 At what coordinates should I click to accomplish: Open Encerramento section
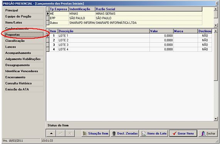(24, 77)
